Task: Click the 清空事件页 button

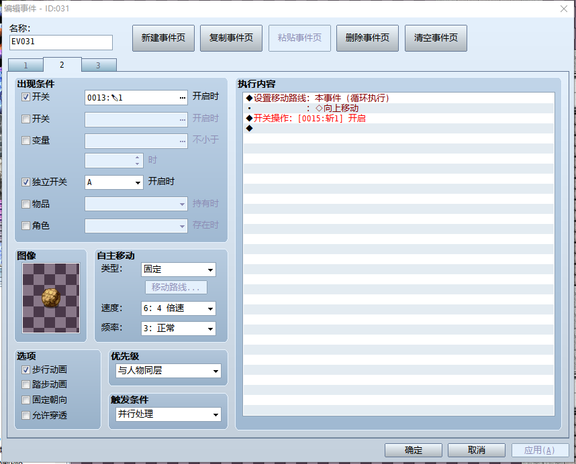Action: (436, 38)
